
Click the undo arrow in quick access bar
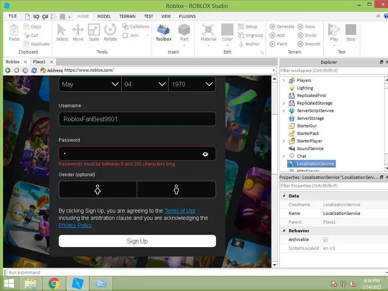(36, 17)
